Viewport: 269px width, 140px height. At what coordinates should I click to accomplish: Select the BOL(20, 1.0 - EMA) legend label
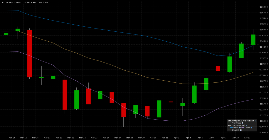pyautogui.click(x=237, y=125)
